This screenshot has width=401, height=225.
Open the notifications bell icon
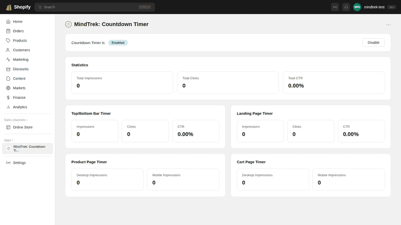(346, 7)
